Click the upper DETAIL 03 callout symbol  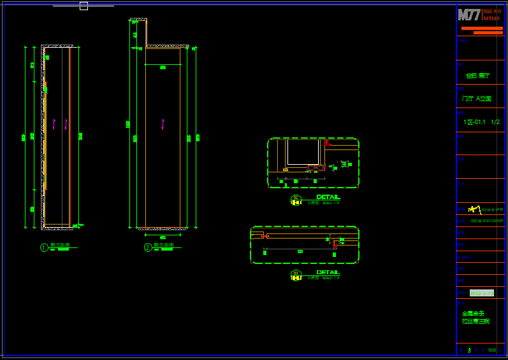296,200
